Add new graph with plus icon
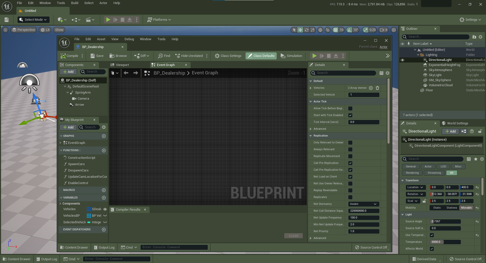486x263 pixels. [104, 136]
